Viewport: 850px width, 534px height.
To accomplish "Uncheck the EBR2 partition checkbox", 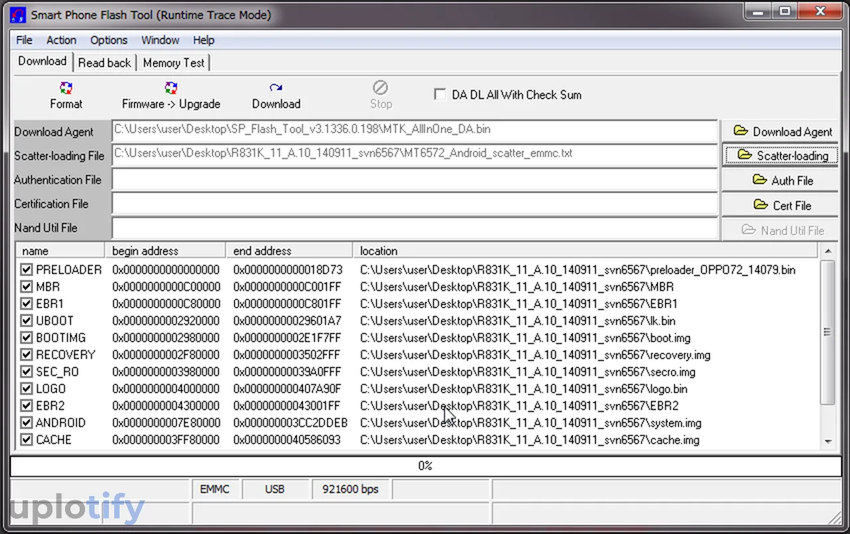I will click(27, 406).
